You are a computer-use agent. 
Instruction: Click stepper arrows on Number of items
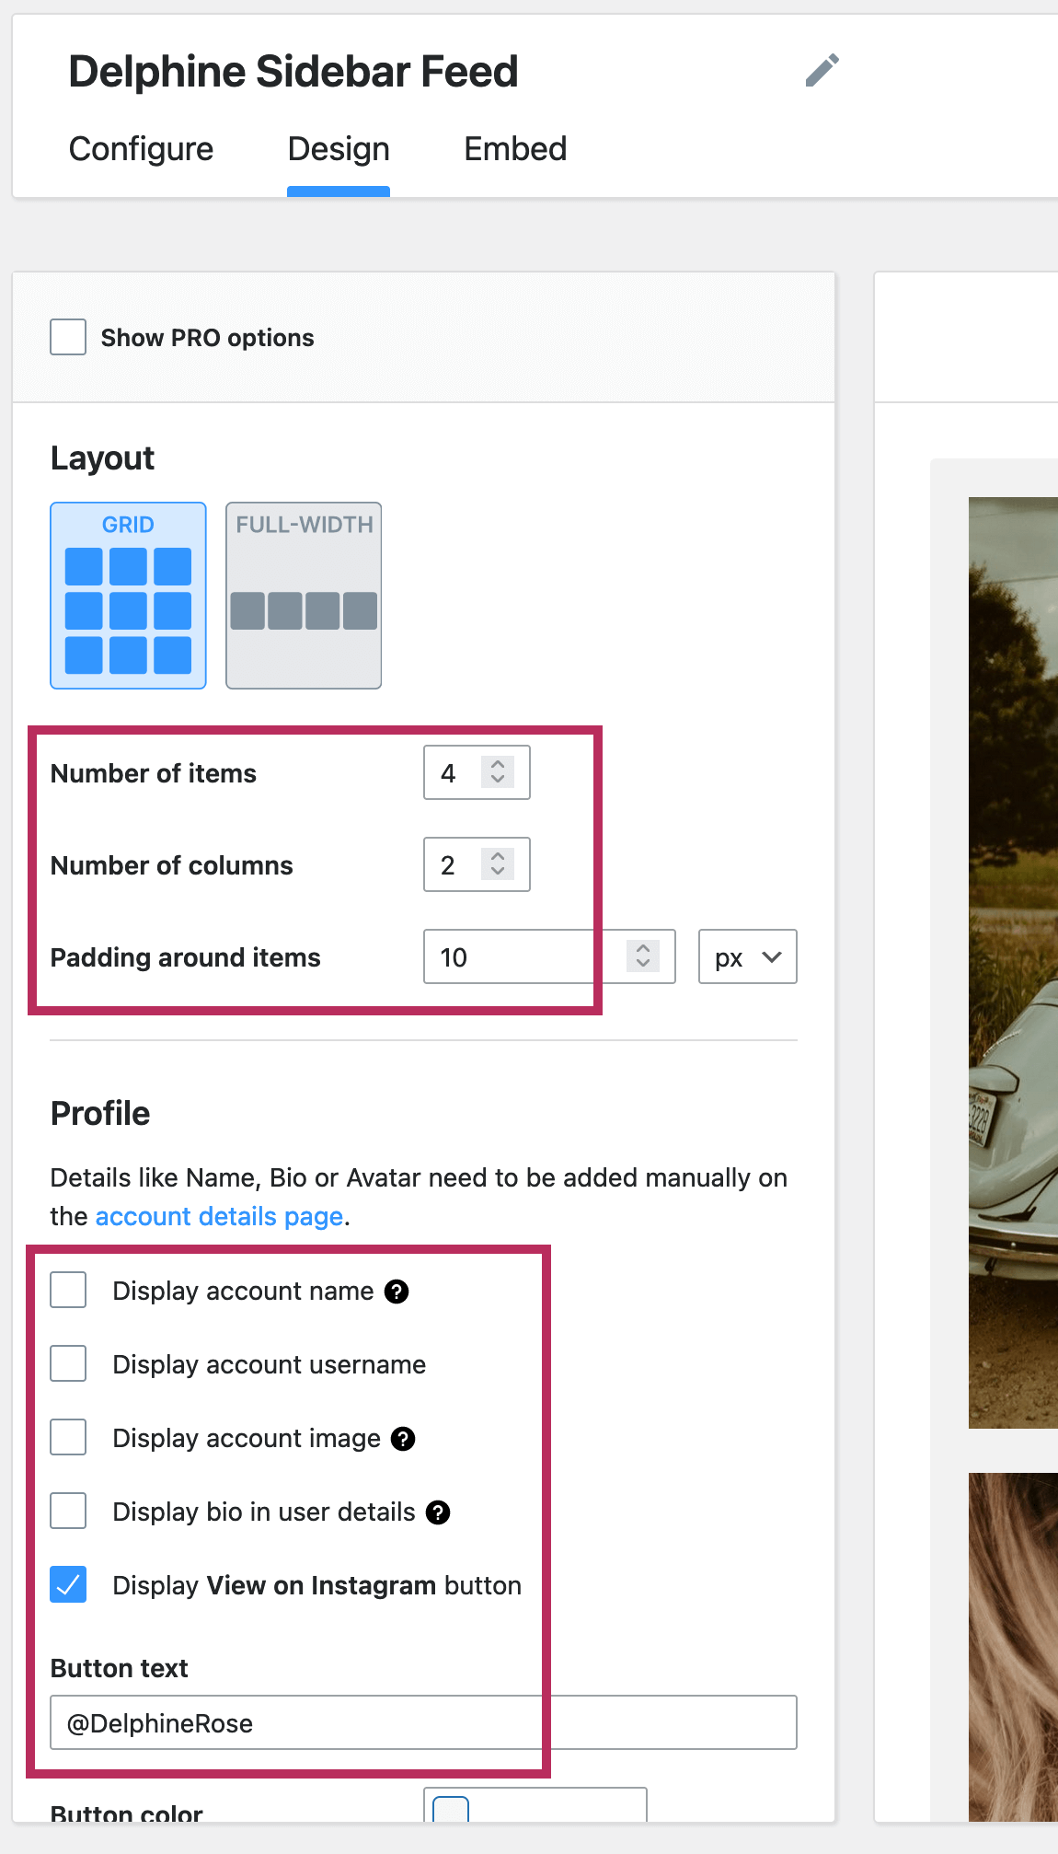(498, 772)
